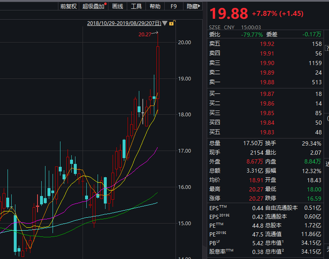The height and width of the screenshot is (259, 329).
Task: Click the 现手 value 2154
Action: [257, 153]
